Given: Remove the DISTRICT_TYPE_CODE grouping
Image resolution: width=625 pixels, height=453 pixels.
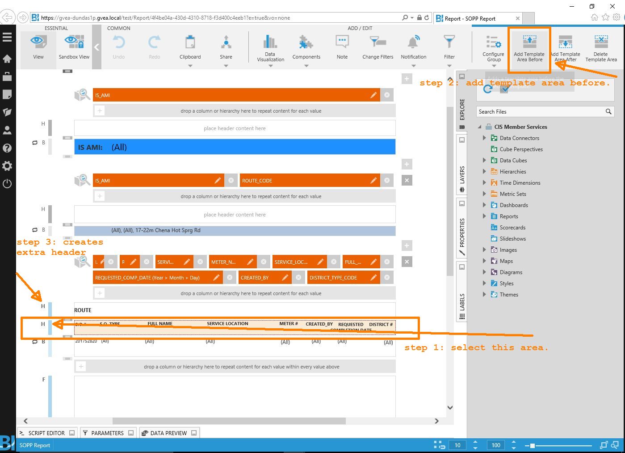Looking at the screenshot, I should click(x=387, y=278).
